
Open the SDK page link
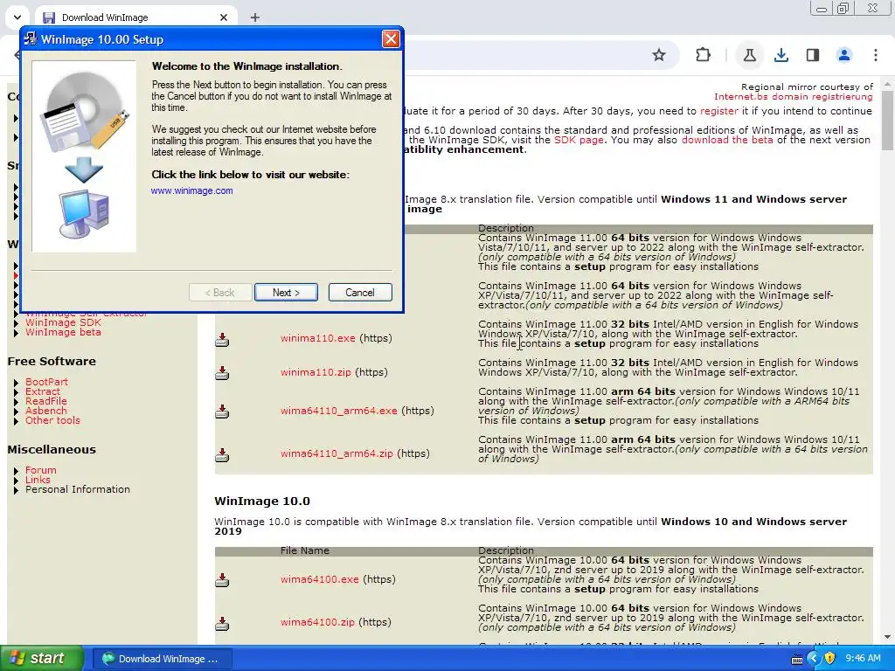[579, 140]
